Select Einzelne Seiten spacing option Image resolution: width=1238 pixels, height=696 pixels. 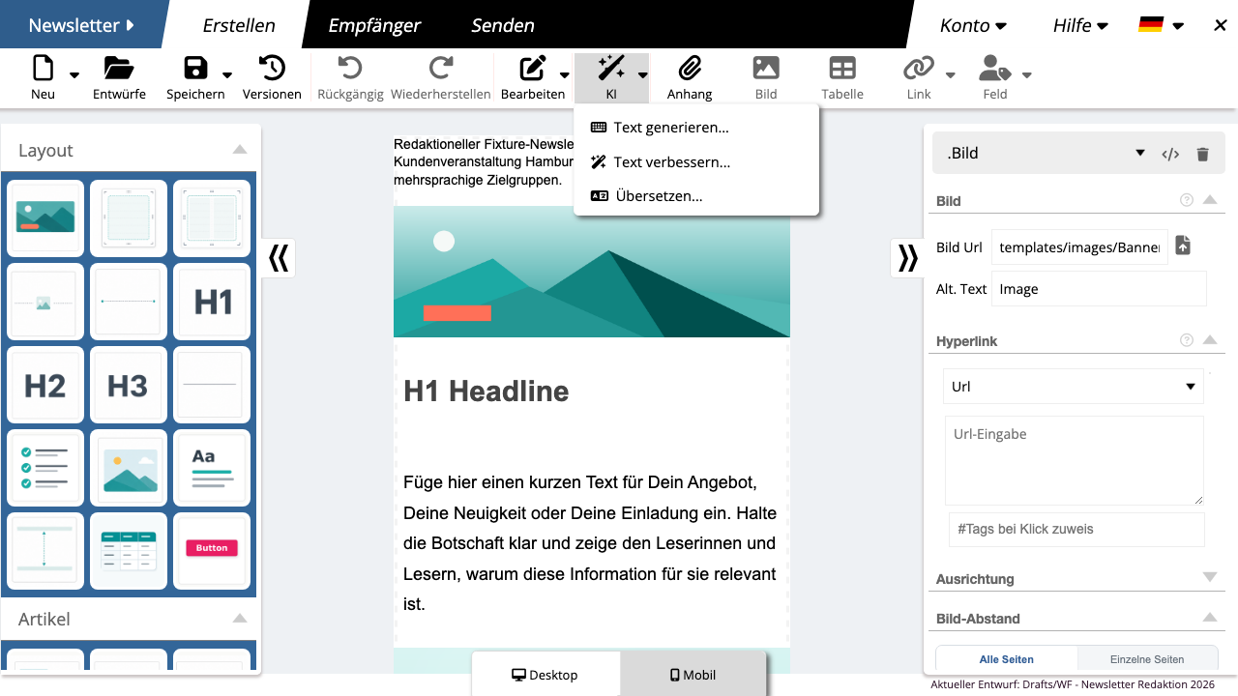(1147, 659)
